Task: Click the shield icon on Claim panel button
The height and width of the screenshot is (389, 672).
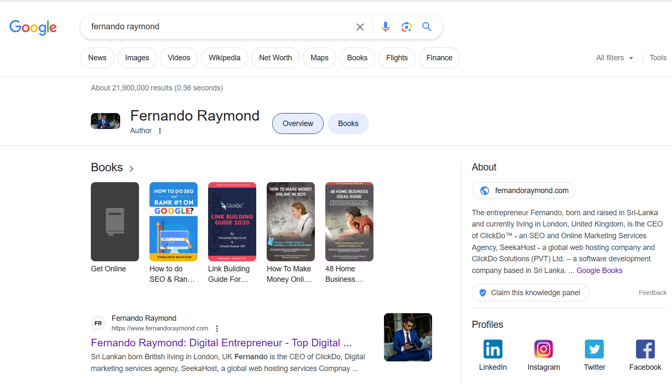Action: pos(482,293)
